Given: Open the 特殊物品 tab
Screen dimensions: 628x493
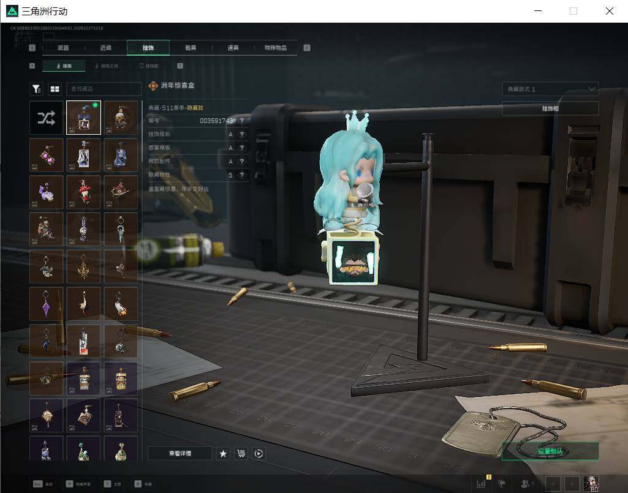Looking at the screenshot, I should tap(276, 48).
